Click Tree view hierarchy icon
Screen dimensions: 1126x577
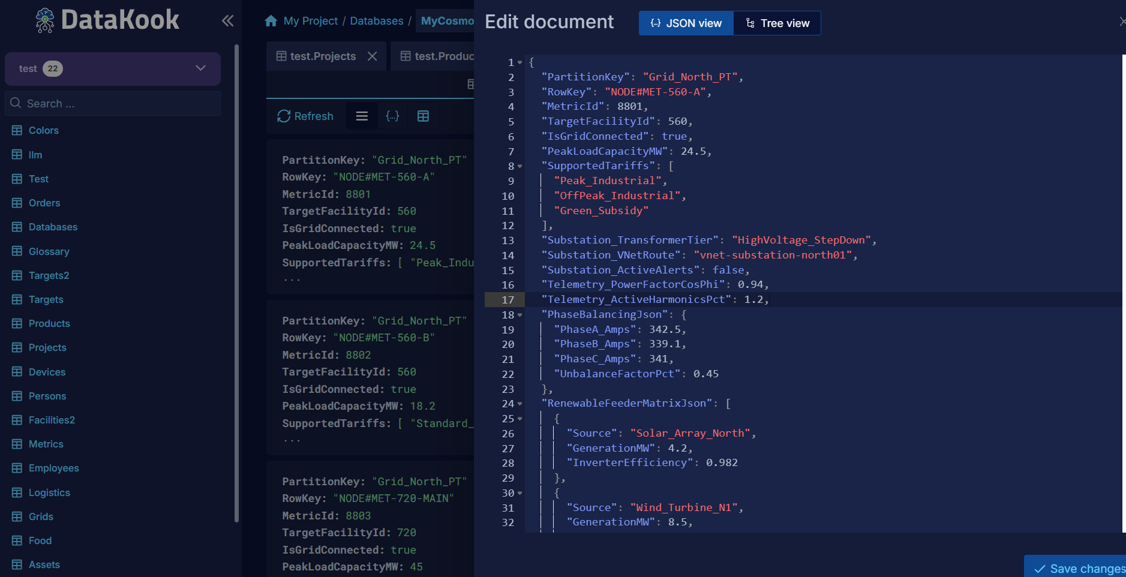pyautogui.click(x=750, y=23)
